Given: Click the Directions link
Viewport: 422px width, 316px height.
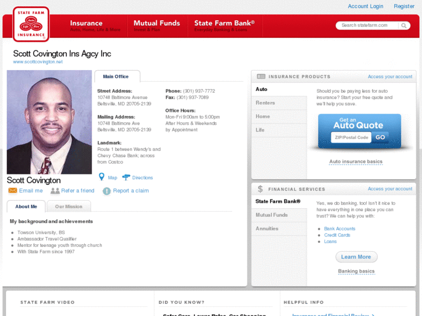Looking at the screenshot, I should (142, 177).
